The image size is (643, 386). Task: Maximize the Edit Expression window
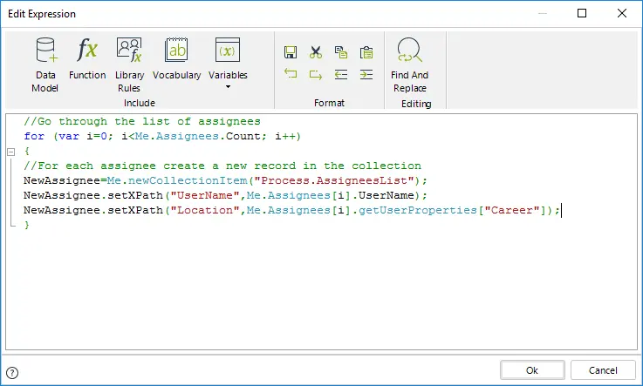click(582, 13)
